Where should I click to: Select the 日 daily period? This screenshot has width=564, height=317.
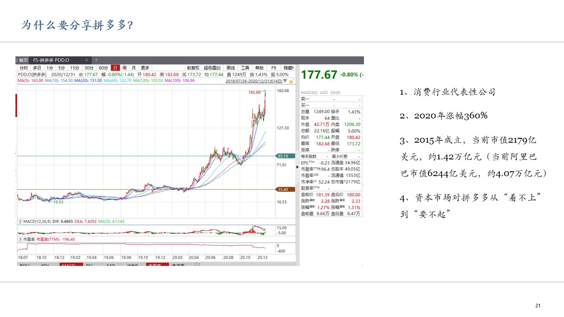[115, 68]
